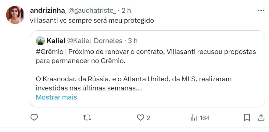Click the like count of 2
This screenshot has height=132, width=269.
click(148, 118)
